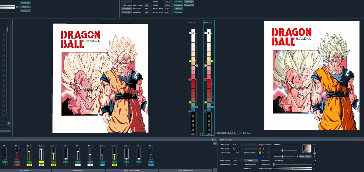The height and width of the screenshot is (172, 364).
Task: Open the Spike Removal None dropdown
Action: [x=238, y=164]
